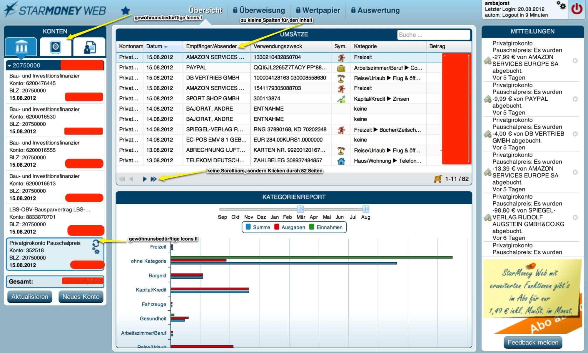Click chart icon in SPORT SHOP GMBH row
Image resolution: width=588 pixels, height=353 pixels.
(341, 99)
